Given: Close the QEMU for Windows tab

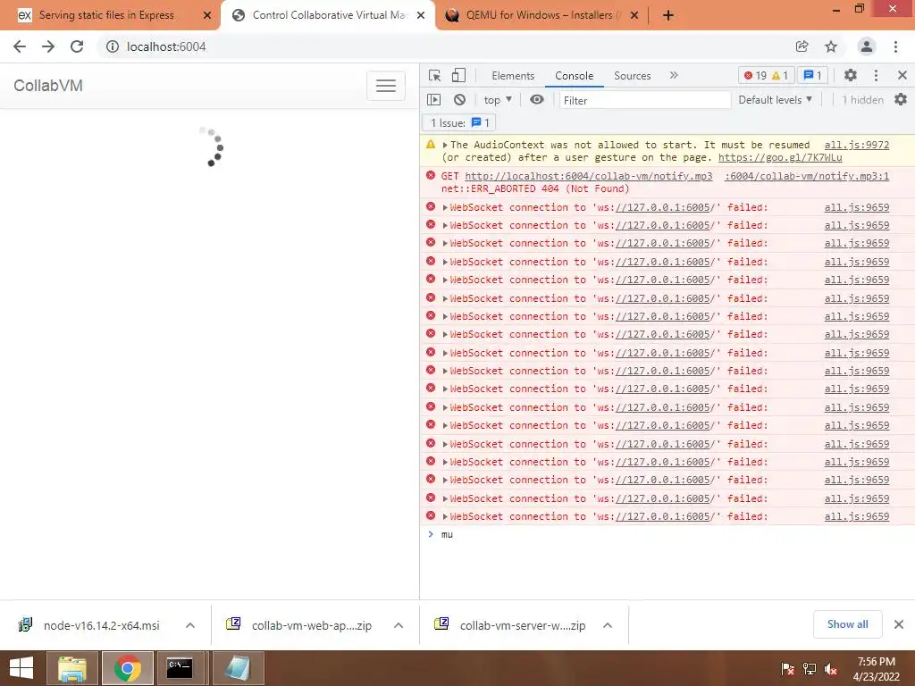Looking at the screenshot, I should pos(634,15).
